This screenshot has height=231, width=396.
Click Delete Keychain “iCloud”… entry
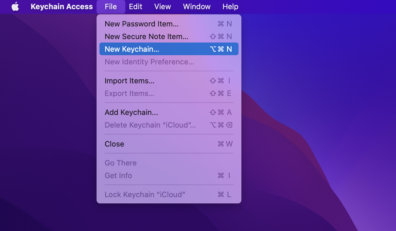169,125
